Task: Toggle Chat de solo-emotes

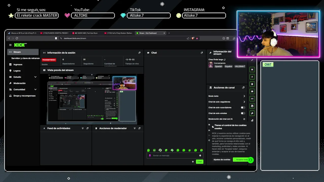Action: click(243, 113)
